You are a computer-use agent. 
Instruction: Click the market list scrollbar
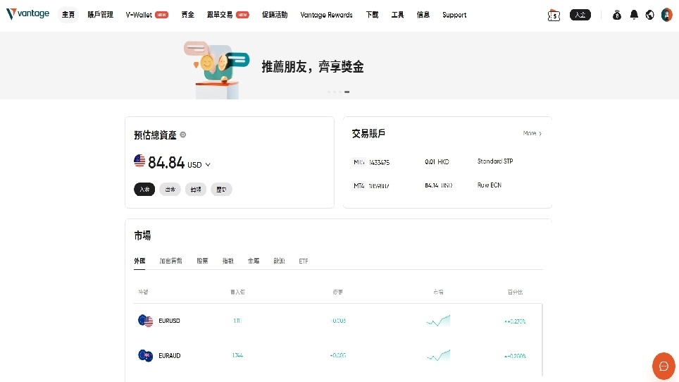(x=542, y=340)
